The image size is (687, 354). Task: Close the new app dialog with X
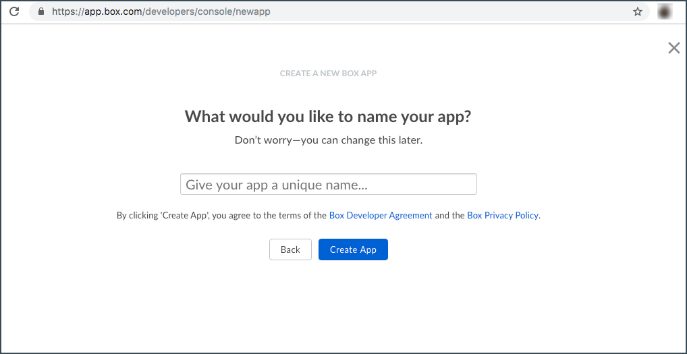[x=674, y=48]
